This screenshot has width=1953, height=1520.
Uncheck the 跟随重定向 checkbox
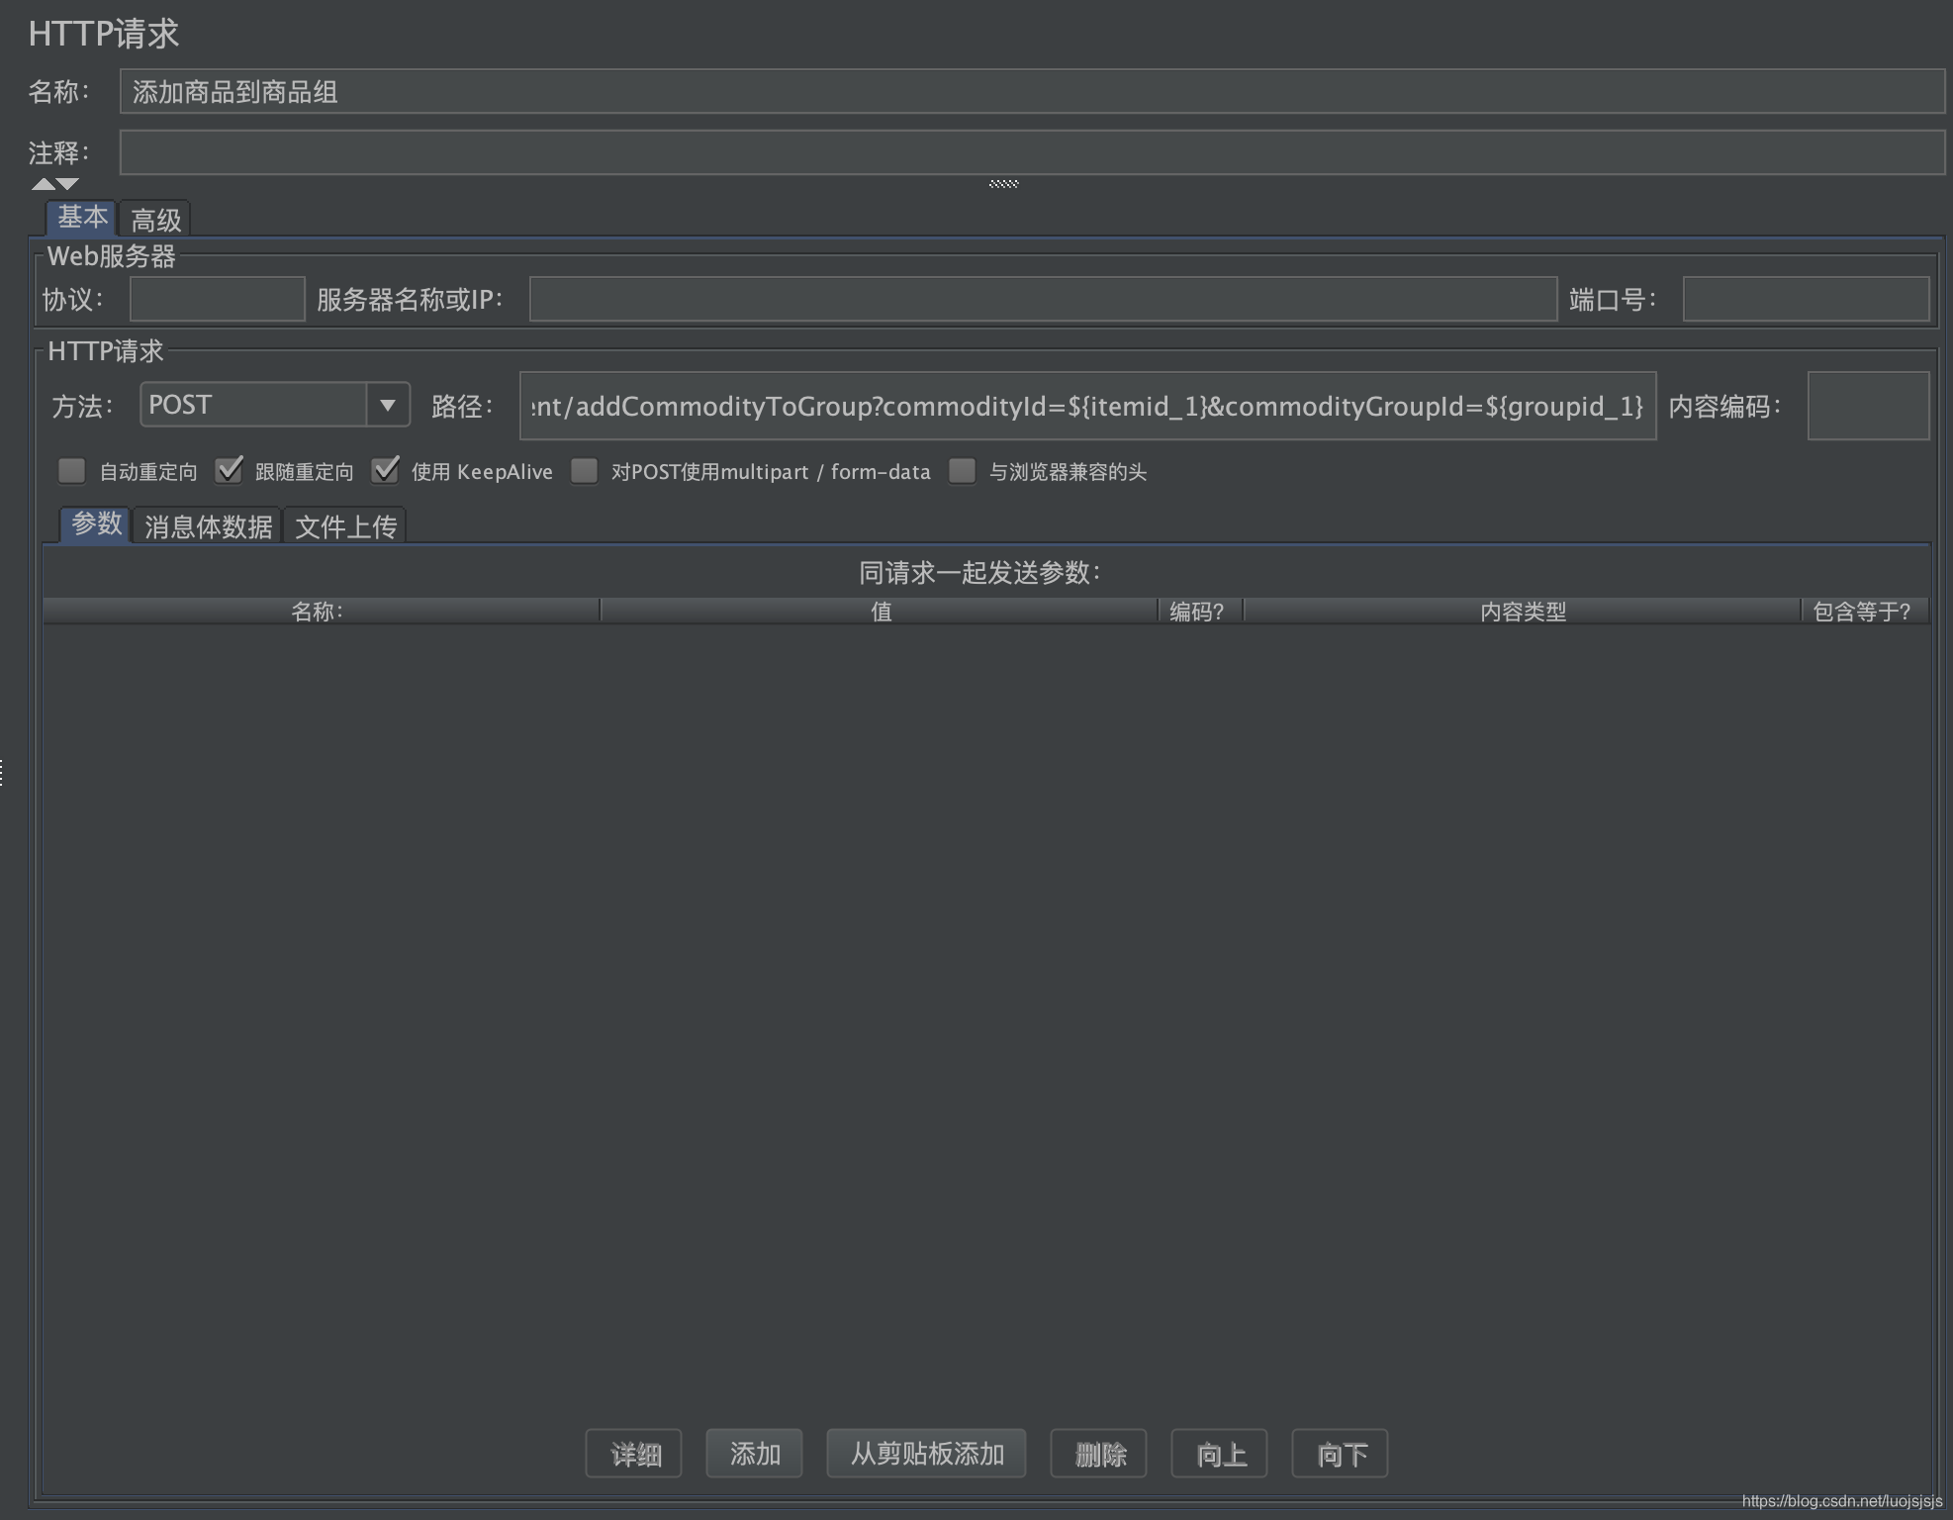[229, 471]
